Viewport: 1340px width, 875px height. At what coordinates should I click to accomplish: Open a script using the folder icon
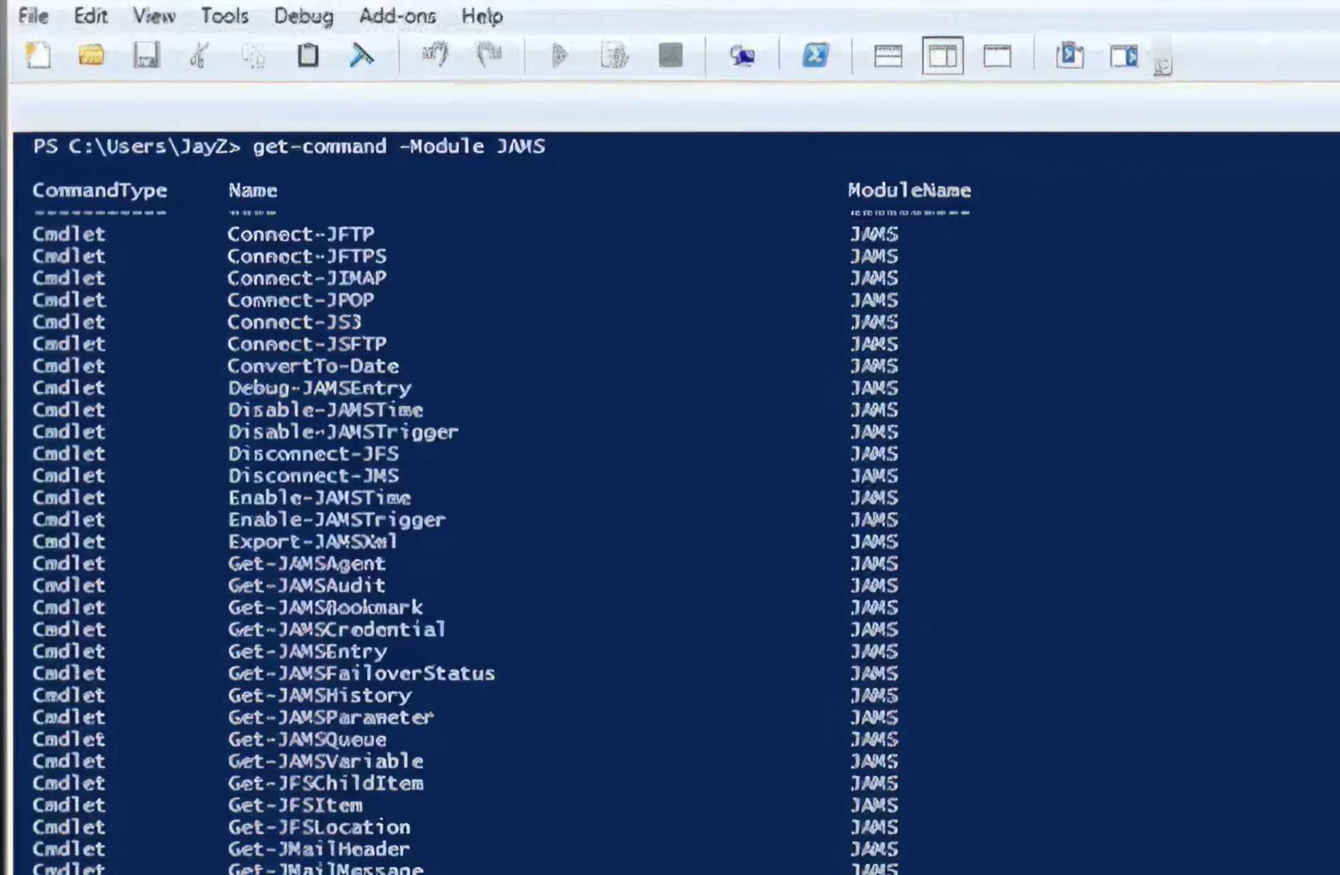pos(92,57)
